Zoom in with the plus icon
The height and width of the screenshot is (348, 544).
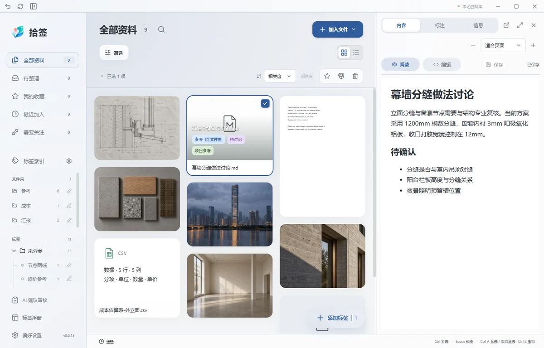tap(533, 45)
